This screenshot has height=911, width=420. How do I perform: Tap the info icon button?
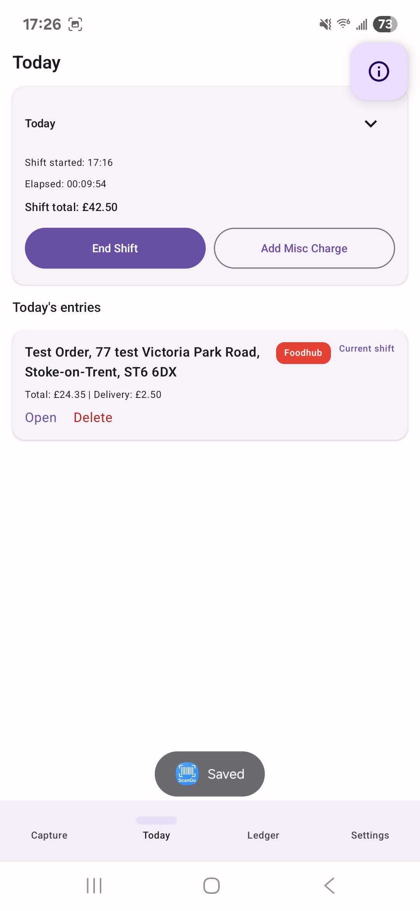(x=379, y=72)
